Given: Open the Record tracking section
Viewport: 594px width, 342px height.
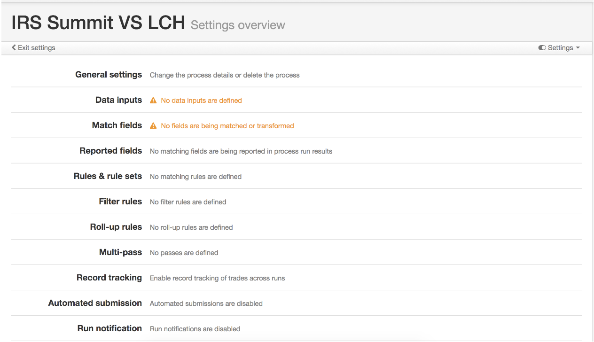Looking at the screenshot, I should pyautogui.click(x=109, y=278).
